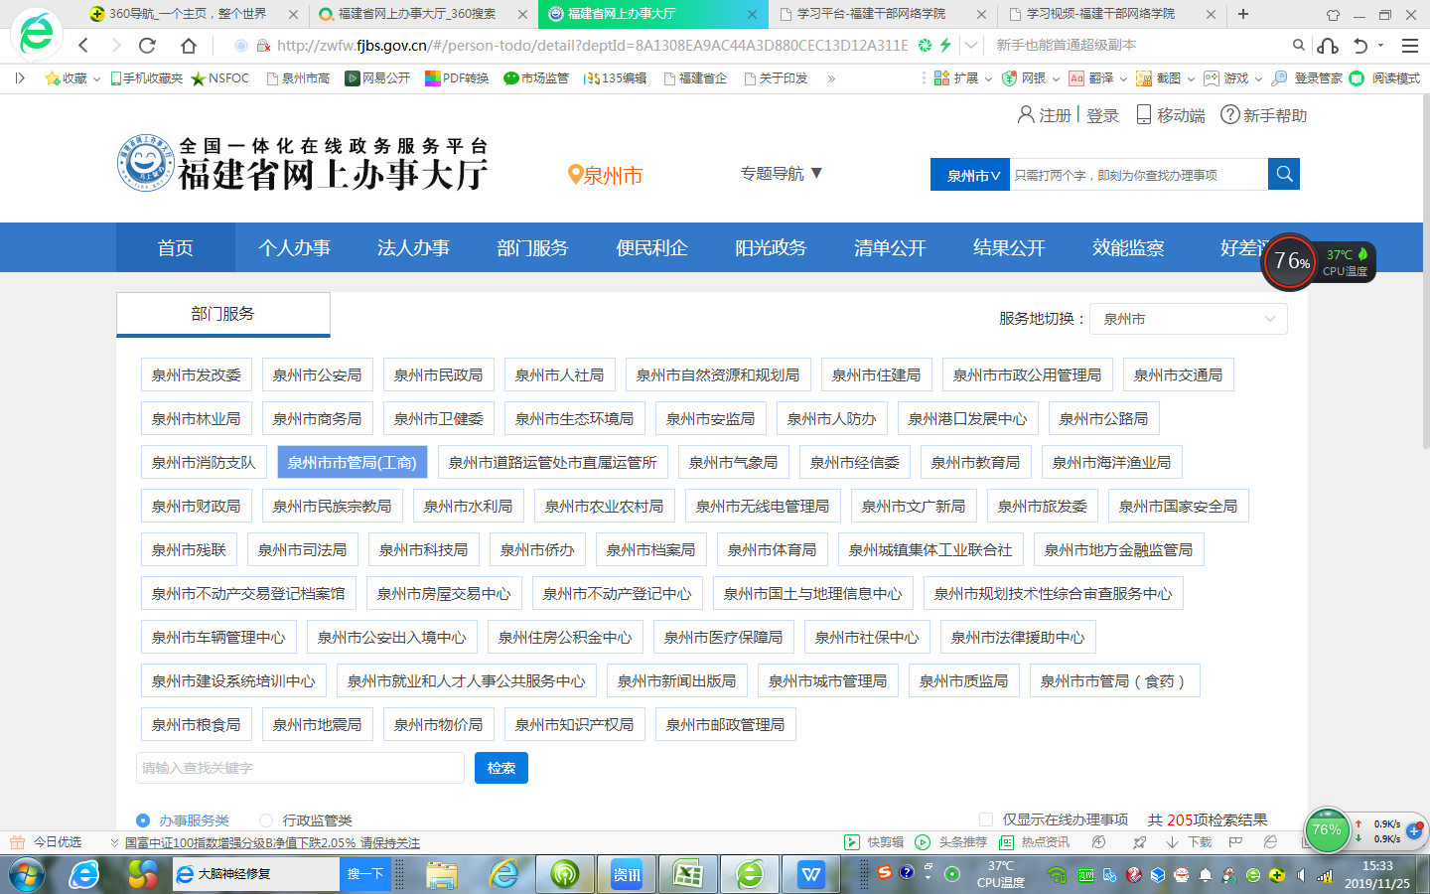Open Excel from the Windows taskbar
The height and width of the screenshot is (894, 1430).
click(x=687, y=874)
